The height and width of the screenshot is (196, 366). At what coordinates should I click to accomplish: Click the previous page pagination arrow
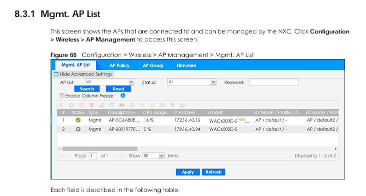tap(69, 155)
